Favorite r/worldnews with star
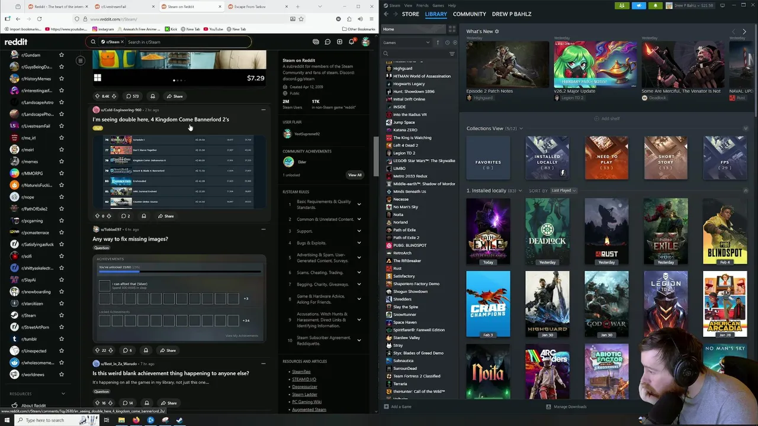758x426 pixels. click(61, 375)
